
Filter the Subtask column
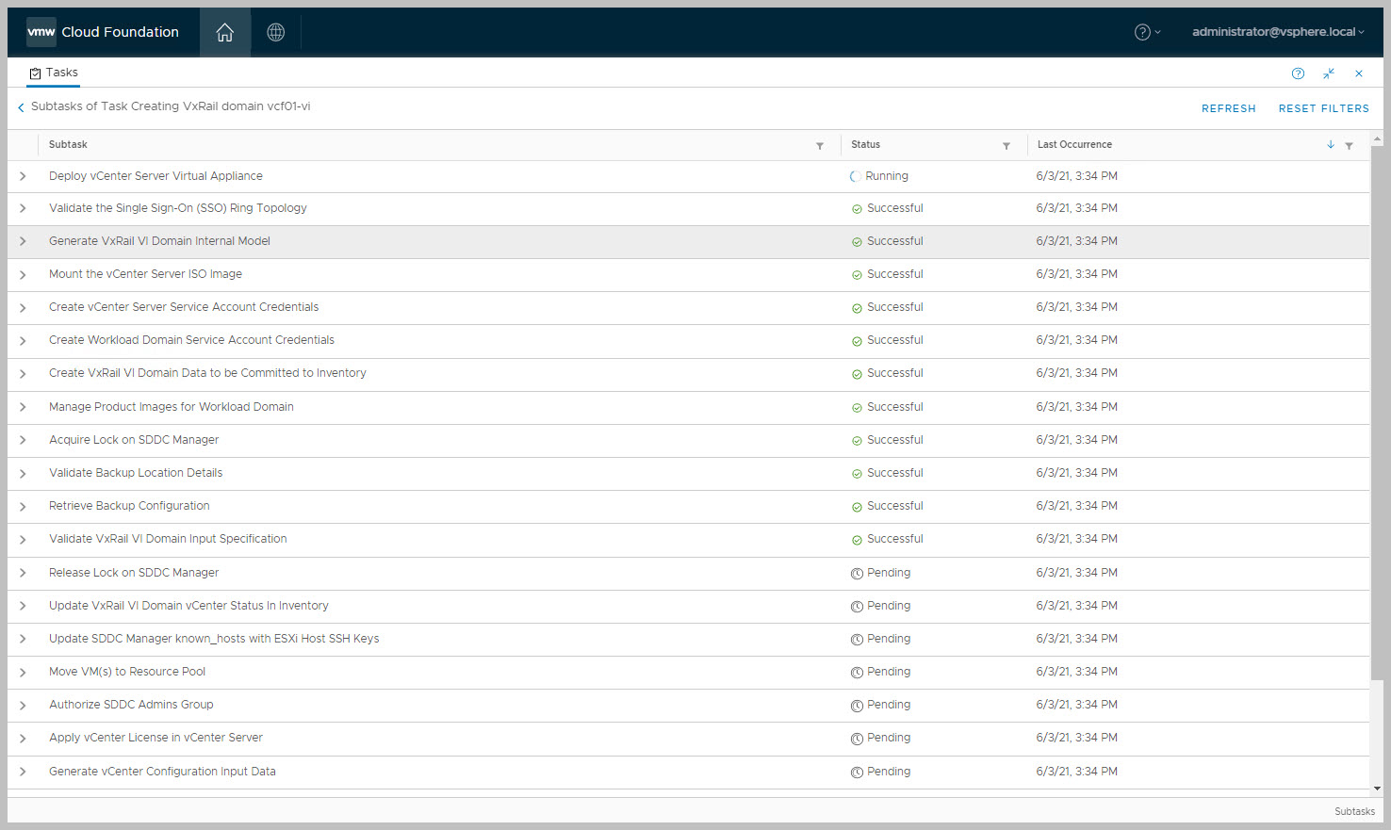tap(820, 146)
